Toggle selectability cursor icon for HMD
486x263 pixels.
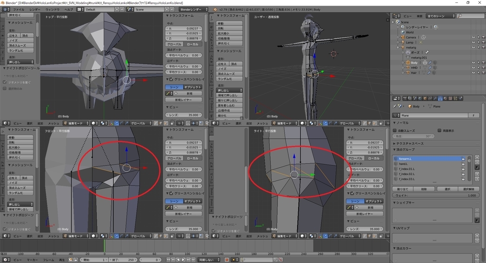point(478,67)
